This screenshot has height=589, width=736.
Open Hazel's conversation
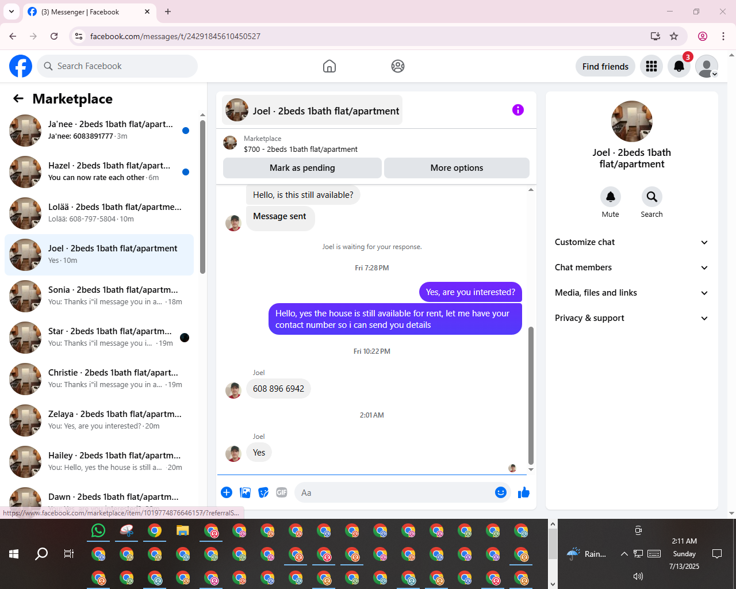(99, 172)
